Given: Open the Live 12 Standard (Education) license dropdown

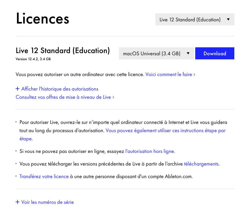Looking at the screenshot, I should [195, 19].
